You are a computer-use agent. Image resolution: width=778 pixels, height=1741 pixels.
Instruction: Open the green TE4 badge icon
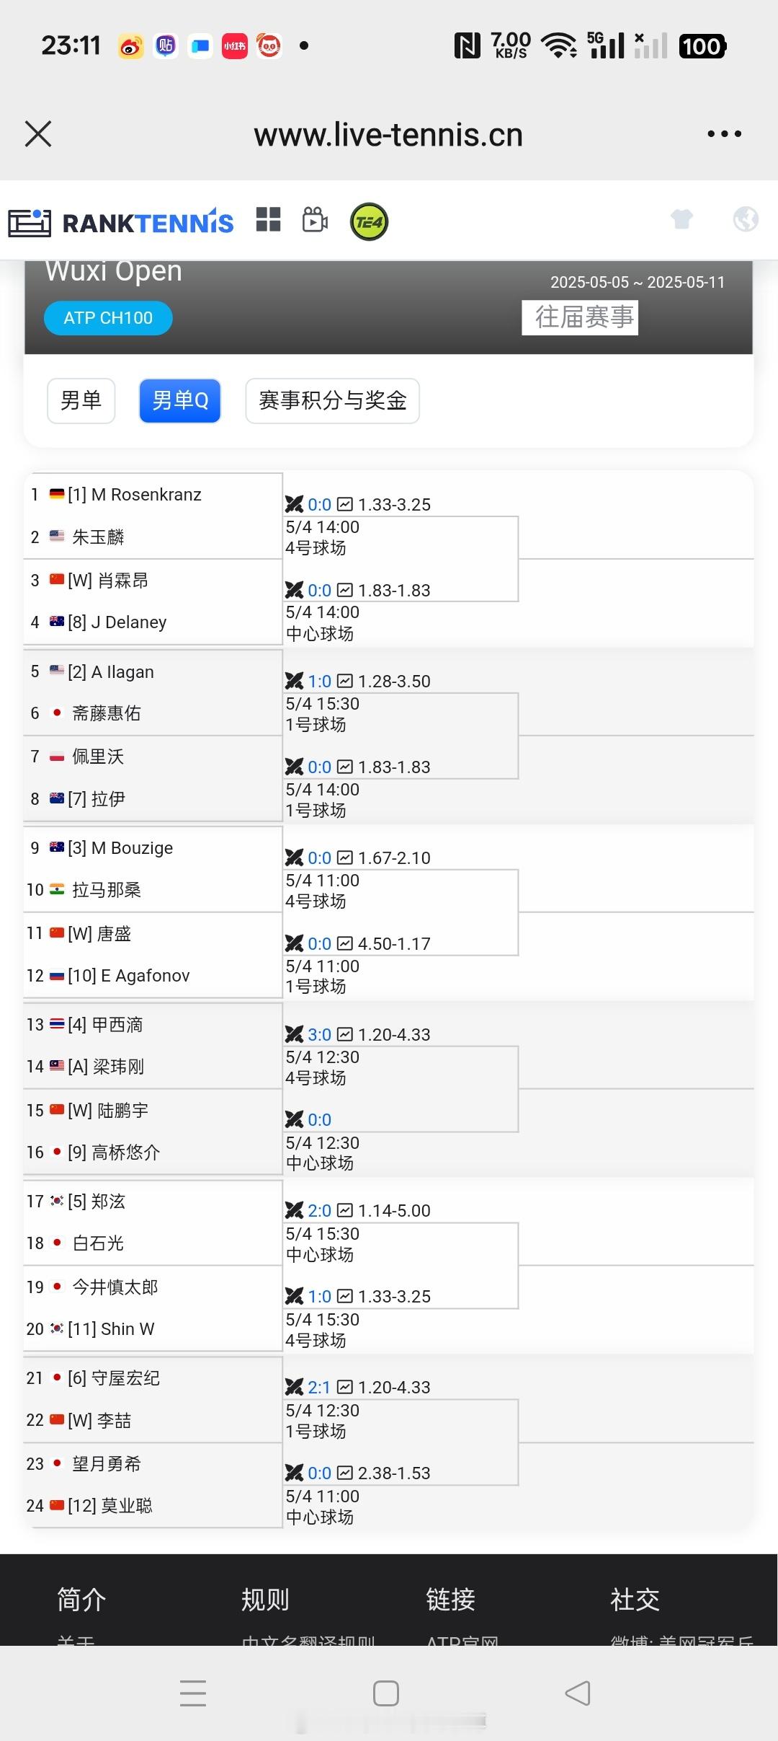369,222
